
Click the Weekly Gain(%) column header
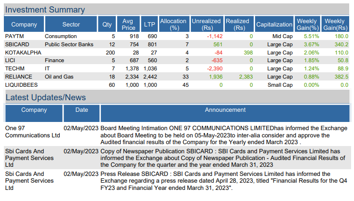coord(308,24)
